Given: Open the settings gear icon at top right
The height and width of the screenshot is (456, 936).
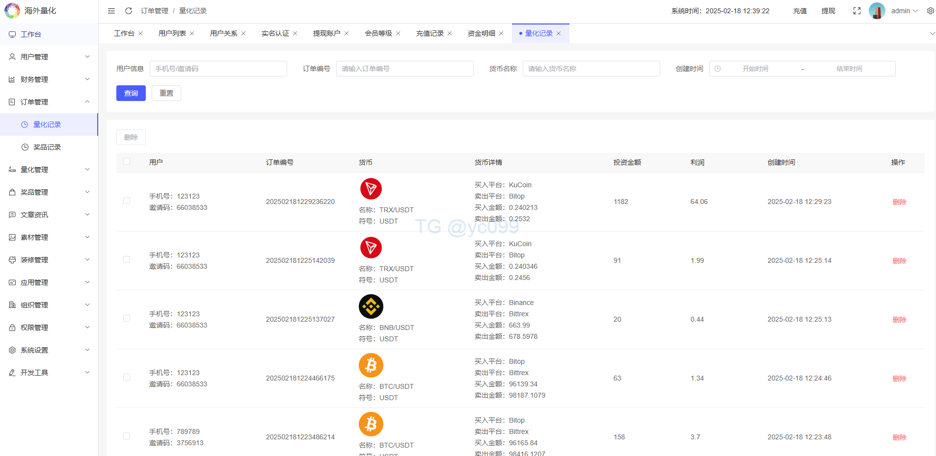Looking at the screenshot, I should (x=930, y=11).
